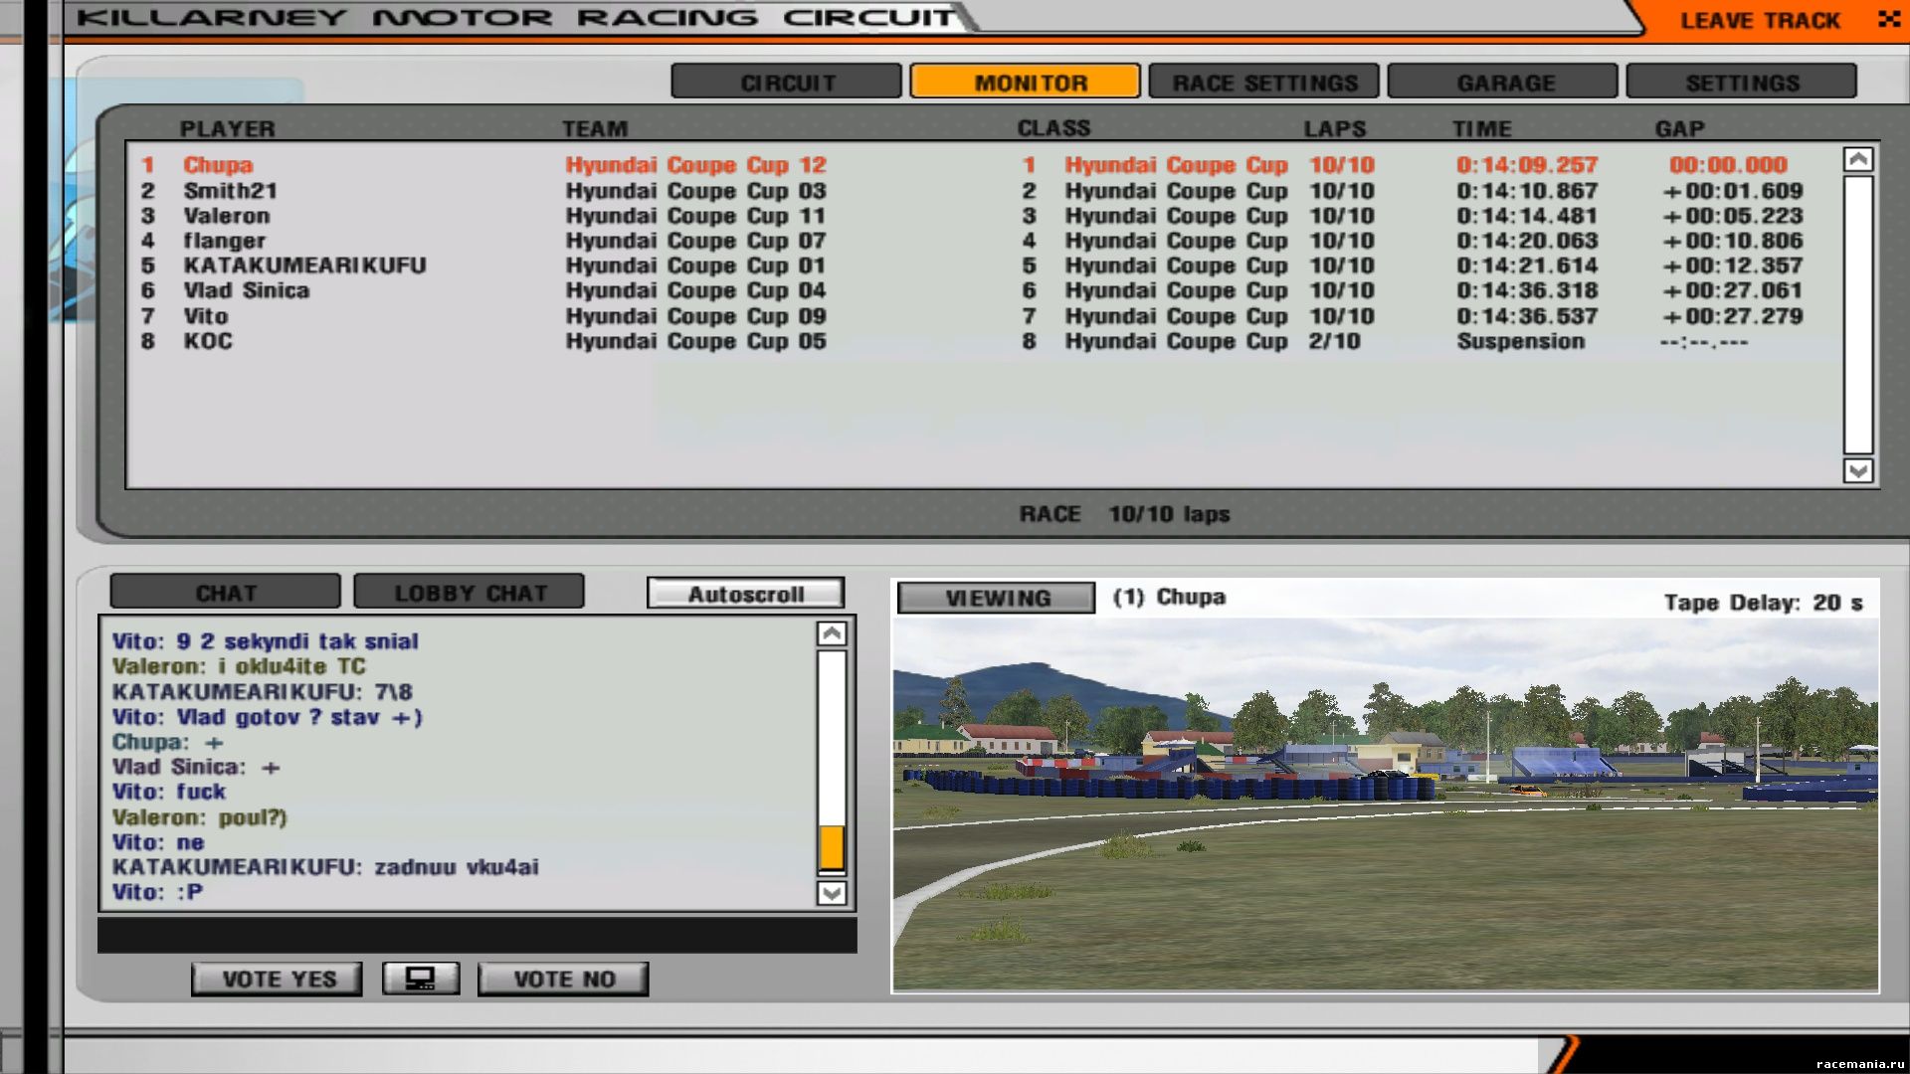This screenshot has width=1910, height=1074.
Task: Click team Hyundai Coupe Cup 03
Action: pos(695,191)
